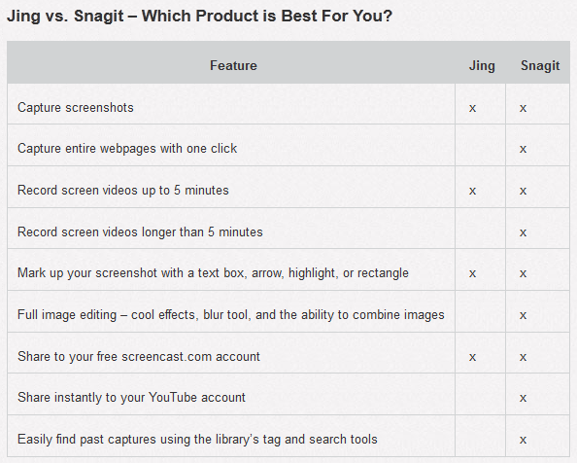The image size is (577, 463).
Task: Click 'Full image editing' feature text
Action: [231, 315]
